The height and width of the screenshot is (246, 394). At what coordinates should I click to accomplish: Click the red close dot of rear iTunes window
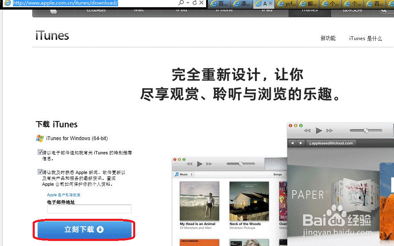pyautogui.click(x=291, y=126)
